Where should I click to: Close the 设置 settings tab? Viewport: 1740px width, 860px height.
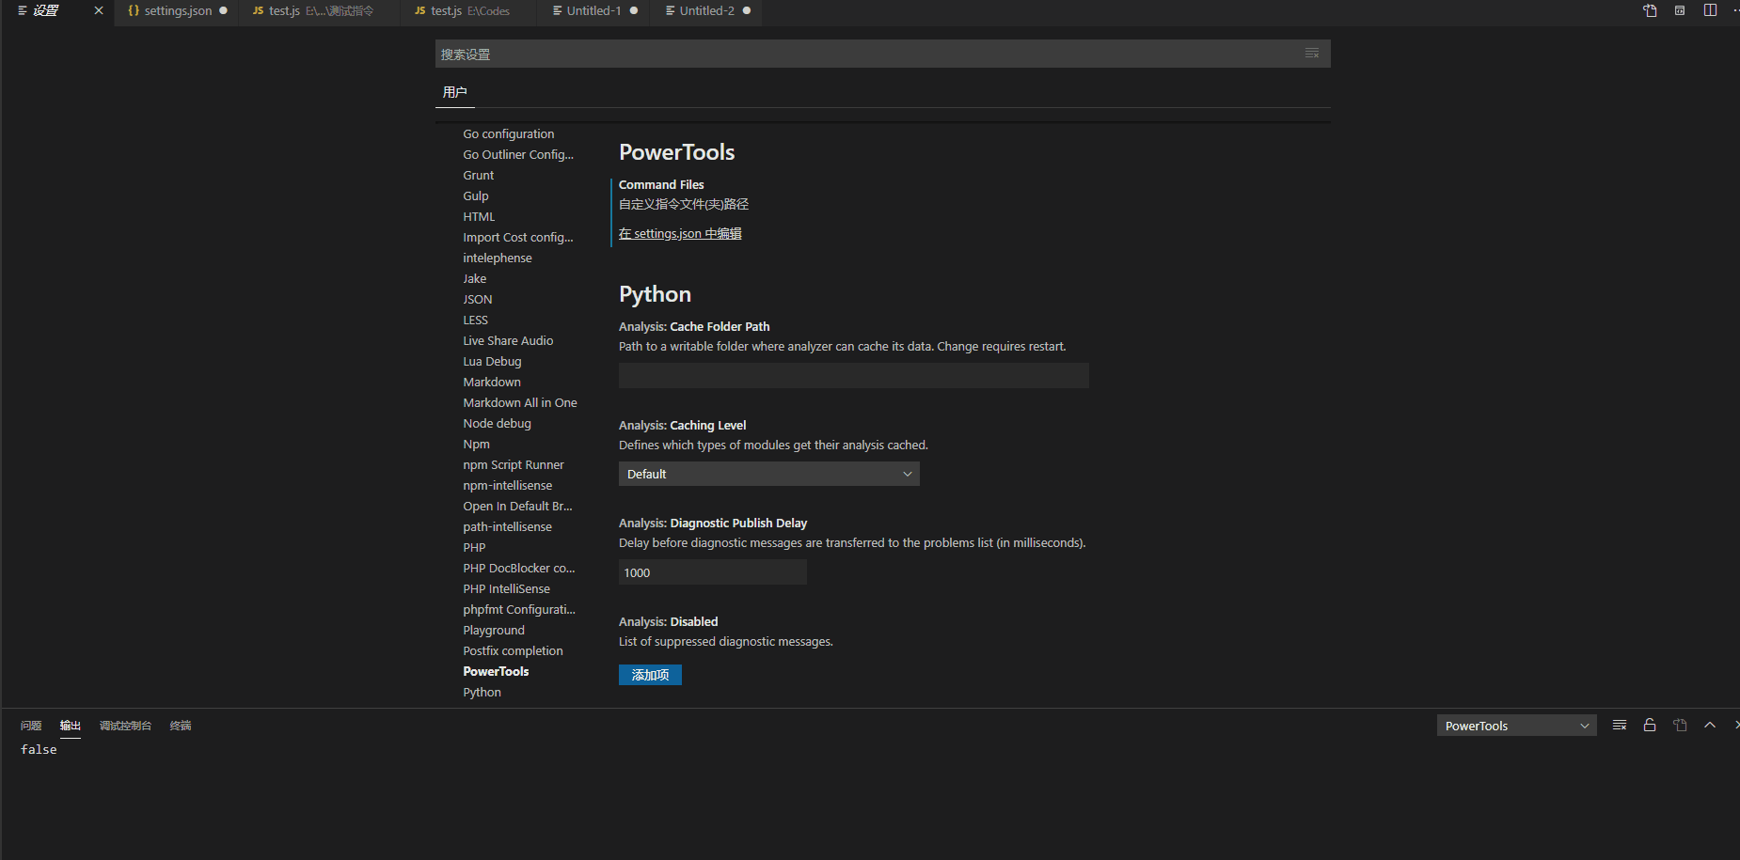click(x=99, y=11)
